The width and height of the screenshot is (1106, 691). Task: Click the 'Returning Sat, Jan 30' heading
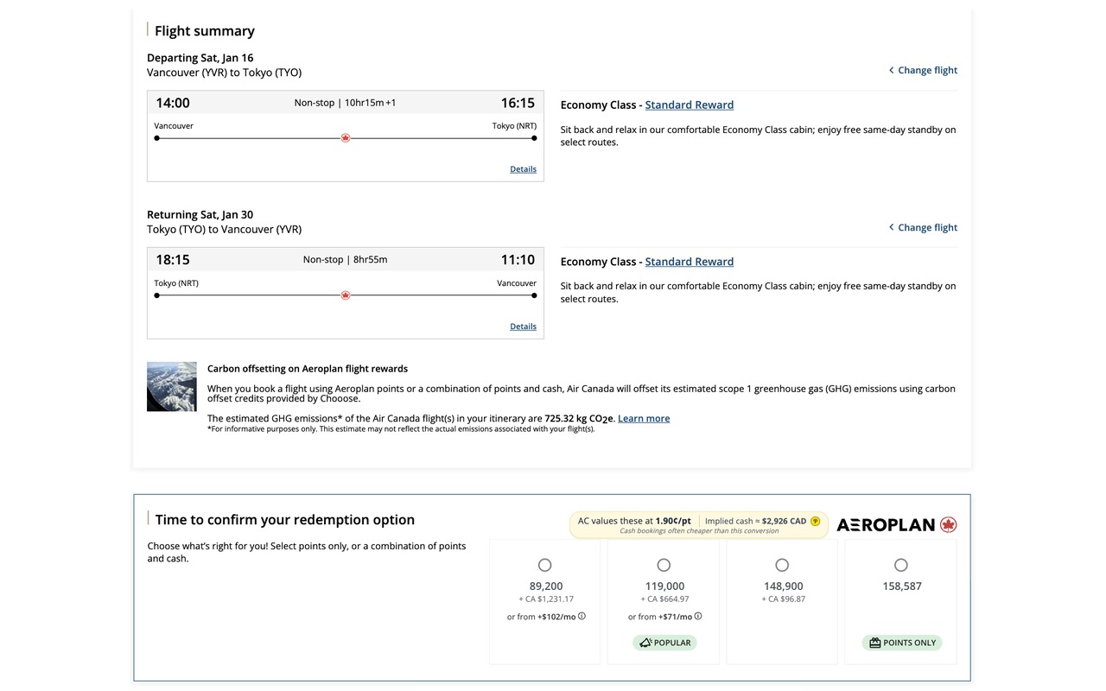[200, 215]
